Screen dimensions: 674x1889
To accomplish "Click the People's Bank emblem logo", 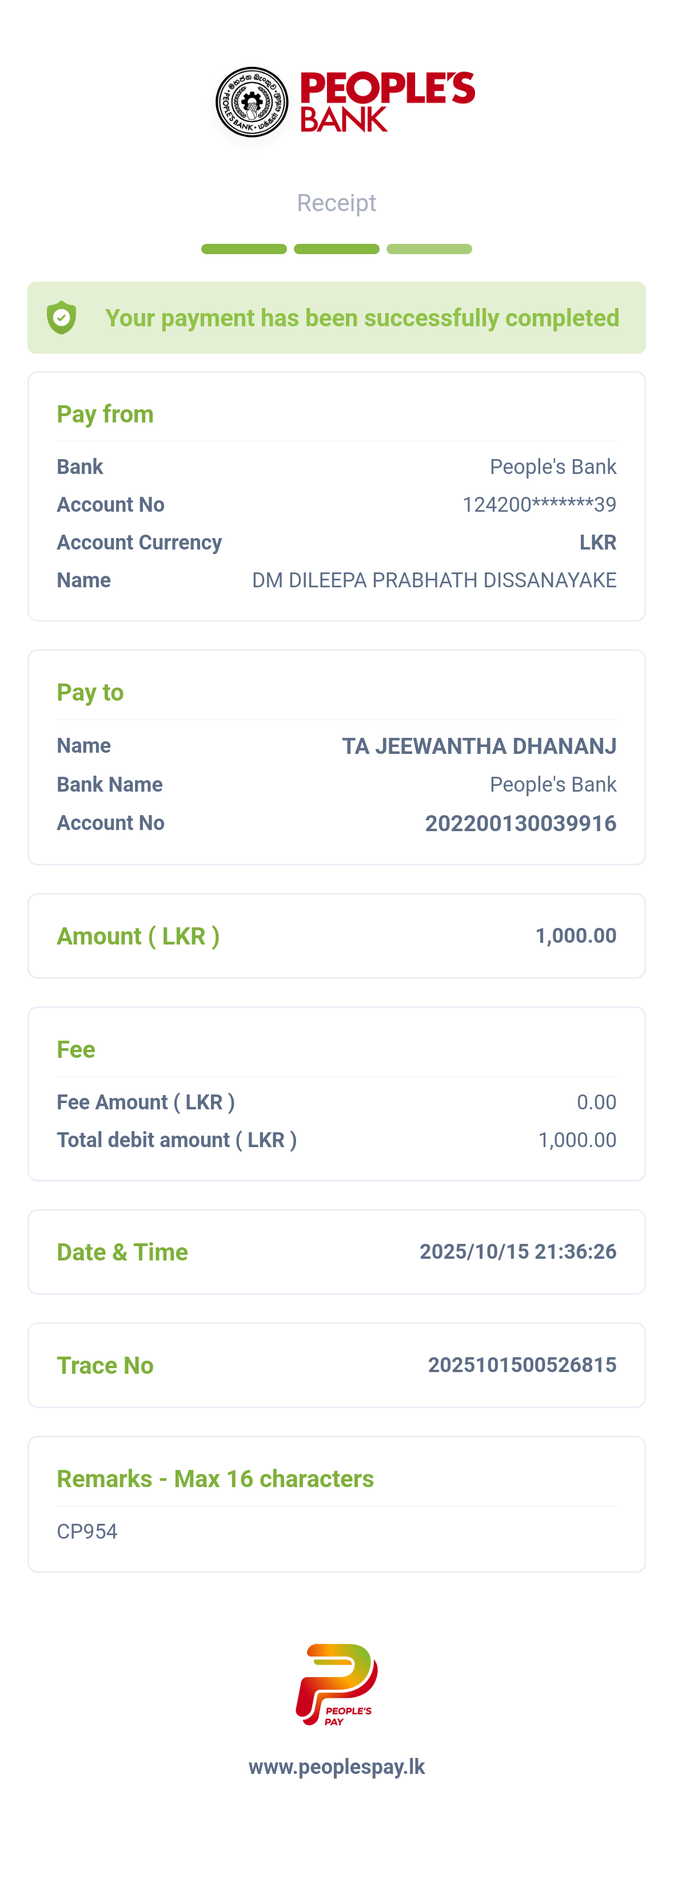I will click(x=252, y=102).
